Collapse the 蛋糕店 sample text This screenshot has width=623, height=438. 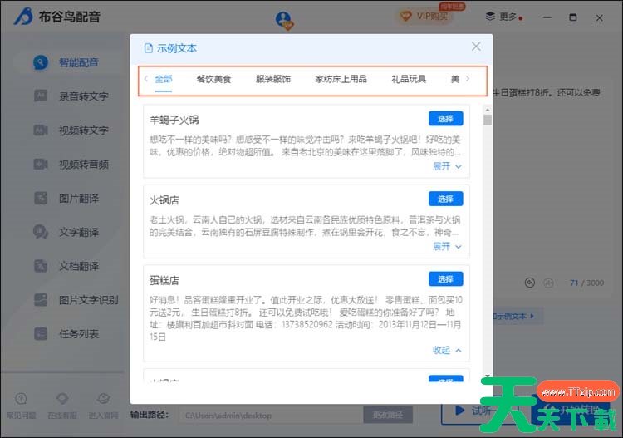pos(447,350)
